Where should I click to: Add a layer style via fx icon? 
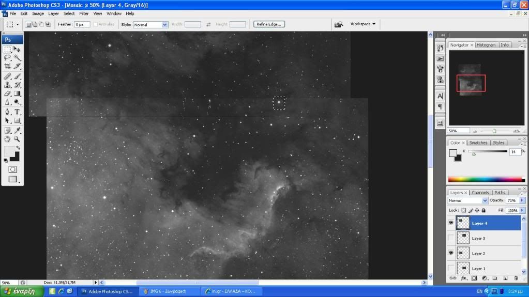(x=464, y=278)
